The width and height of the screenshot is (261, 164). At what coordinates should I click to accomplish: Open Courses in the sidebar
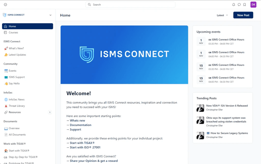(x=27, y=33)
